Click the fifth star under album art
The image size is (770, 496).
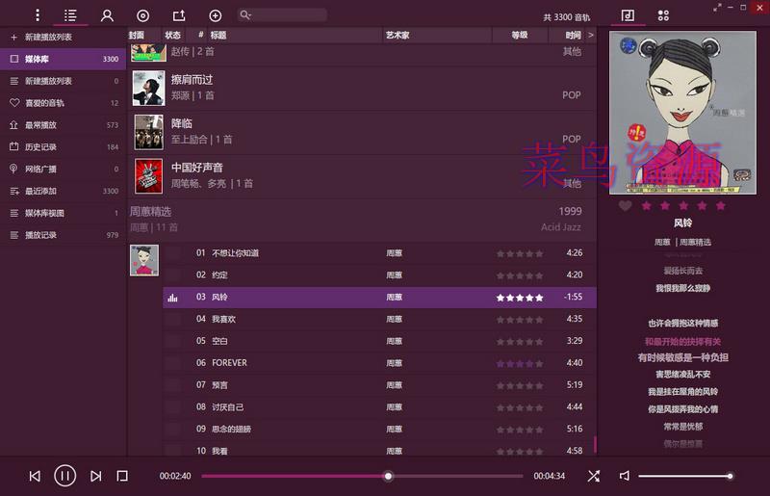(720, 205)
